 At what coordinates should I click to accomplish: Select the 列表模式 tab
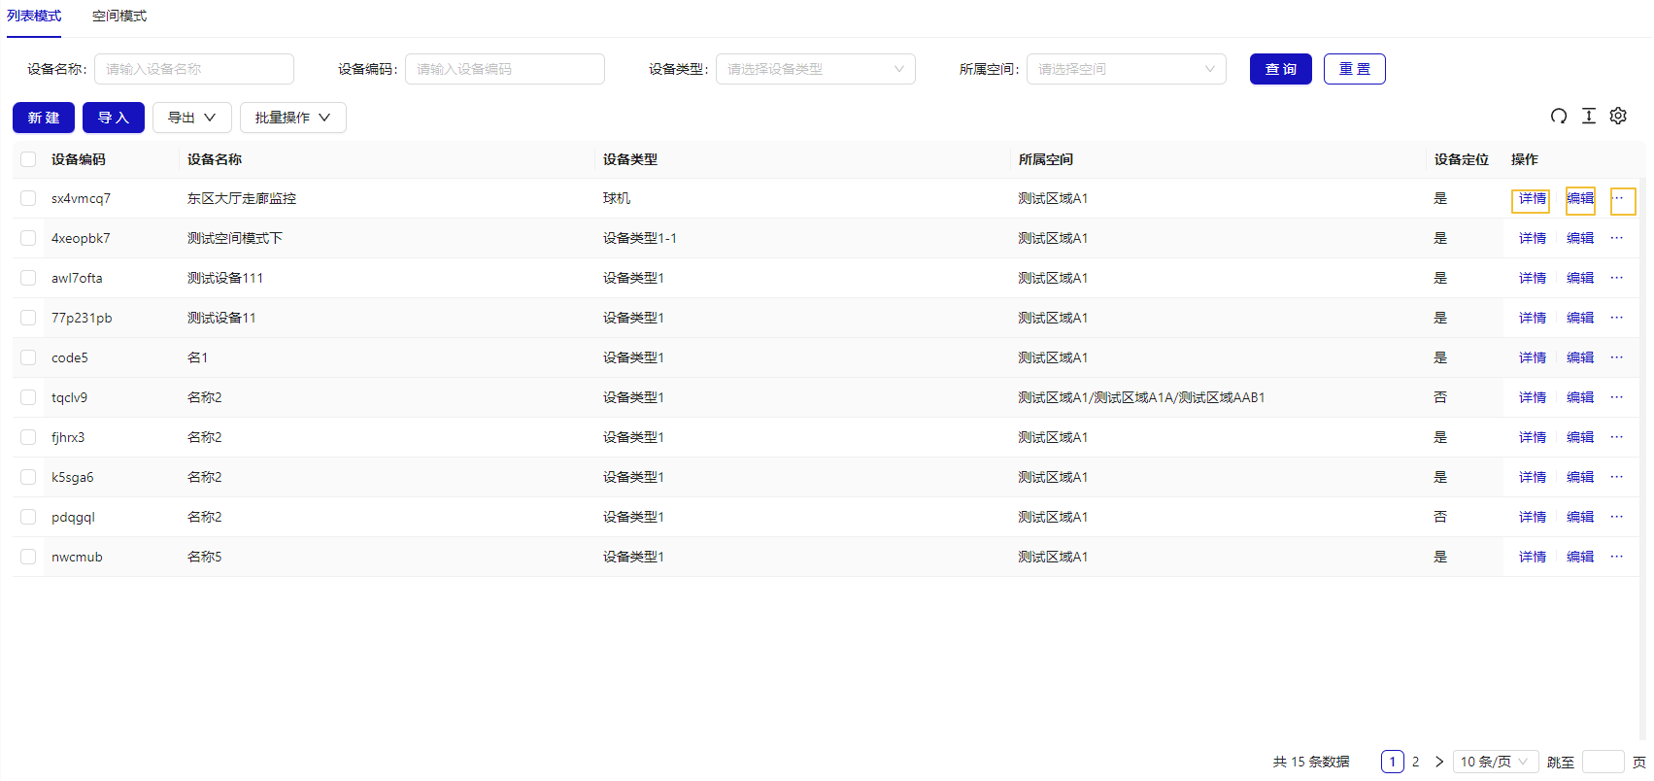click(x=34, y=17)
